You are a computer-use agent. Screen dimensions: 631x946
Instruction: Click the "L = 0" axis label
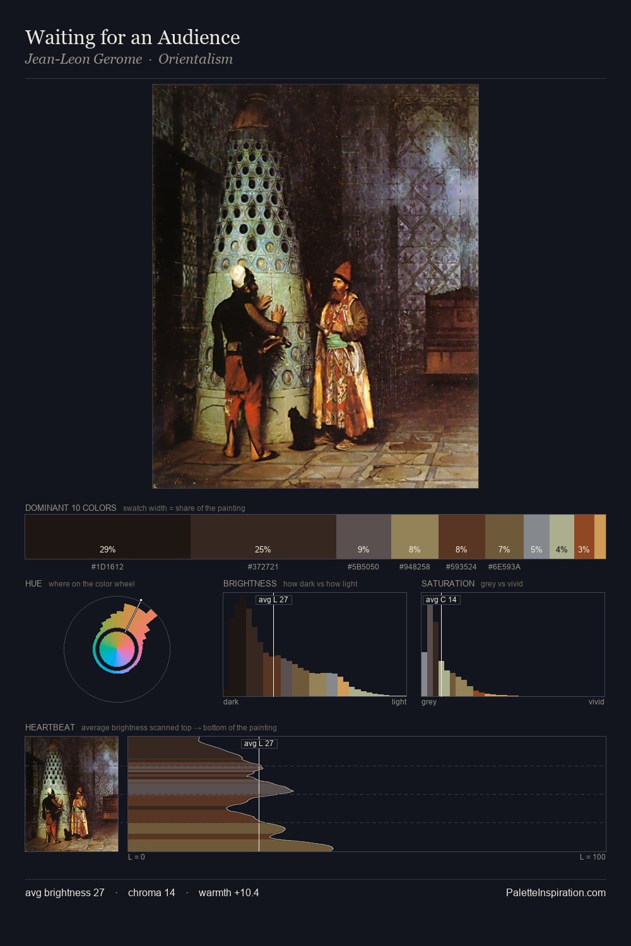coord(136,857)
